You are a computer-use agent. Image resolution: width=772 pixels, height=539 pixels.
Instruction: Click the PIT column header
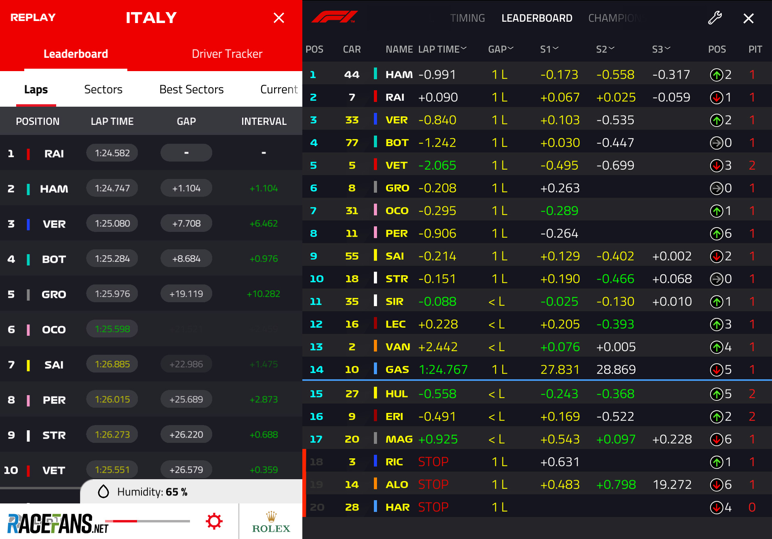755,49
